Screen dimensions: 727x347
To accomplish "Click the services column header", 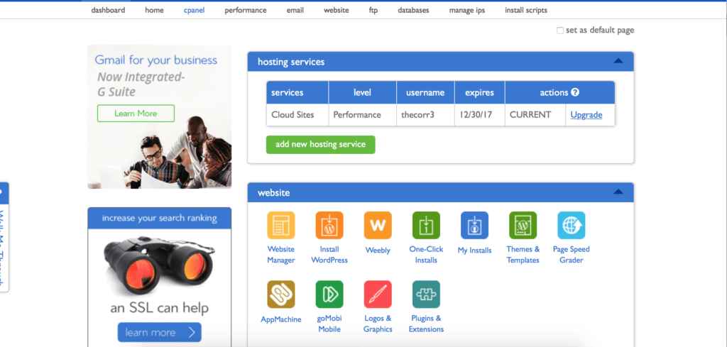I will pyautogui.click(x=297, y=93).
